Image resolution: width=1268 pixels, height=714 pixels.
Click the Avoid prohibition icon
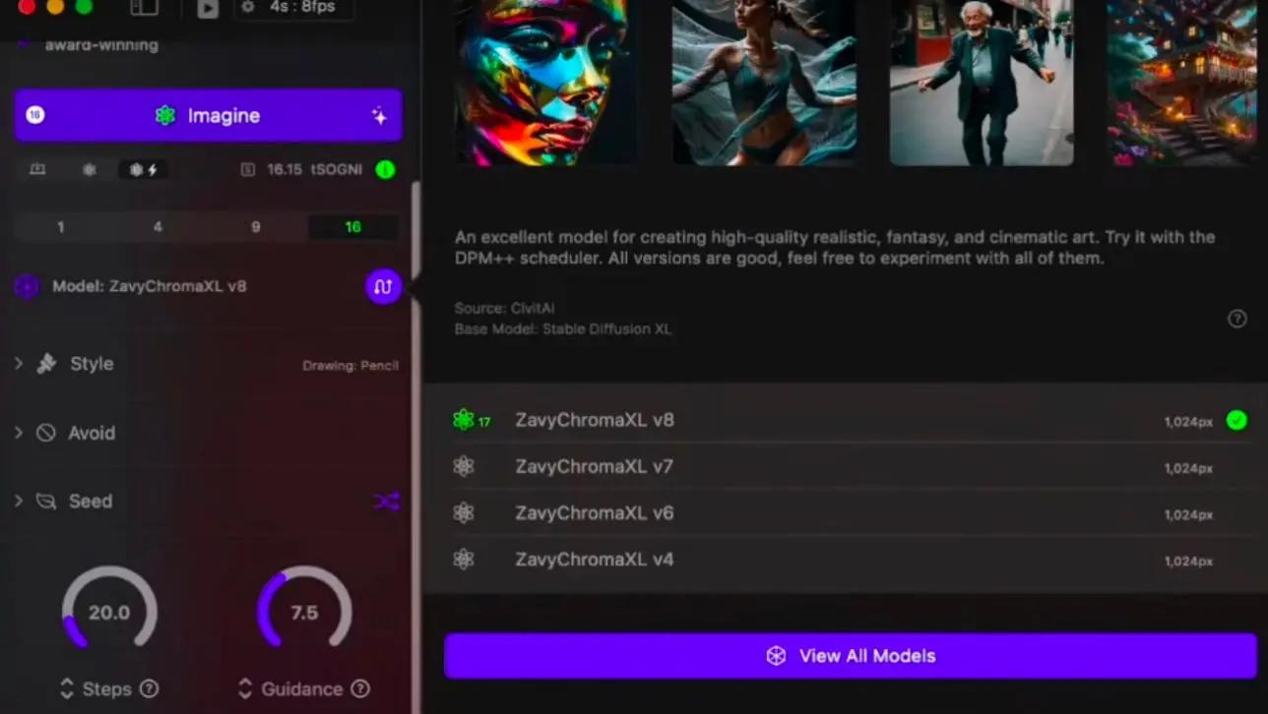click(46, 433)
